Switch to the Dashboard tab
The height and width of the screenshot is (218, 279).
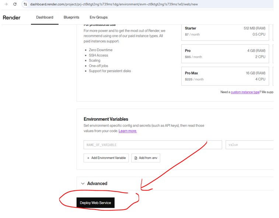click(45, 17)
